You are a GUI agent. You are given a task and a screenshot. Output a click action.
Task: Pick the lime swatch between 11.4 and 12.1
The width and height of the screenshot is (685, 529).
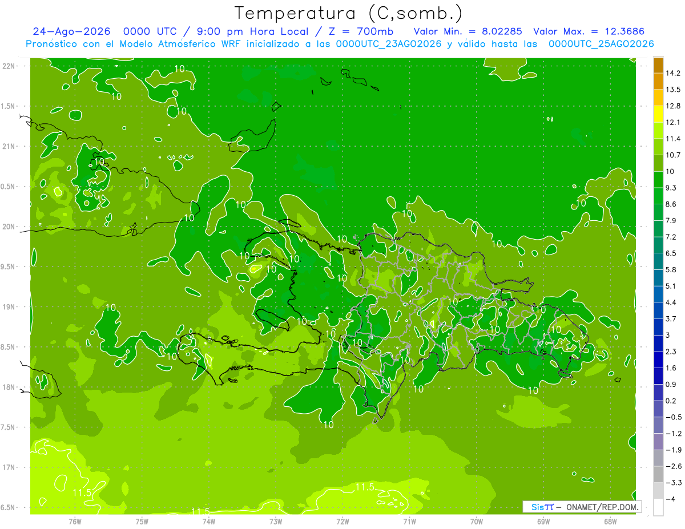658,131
